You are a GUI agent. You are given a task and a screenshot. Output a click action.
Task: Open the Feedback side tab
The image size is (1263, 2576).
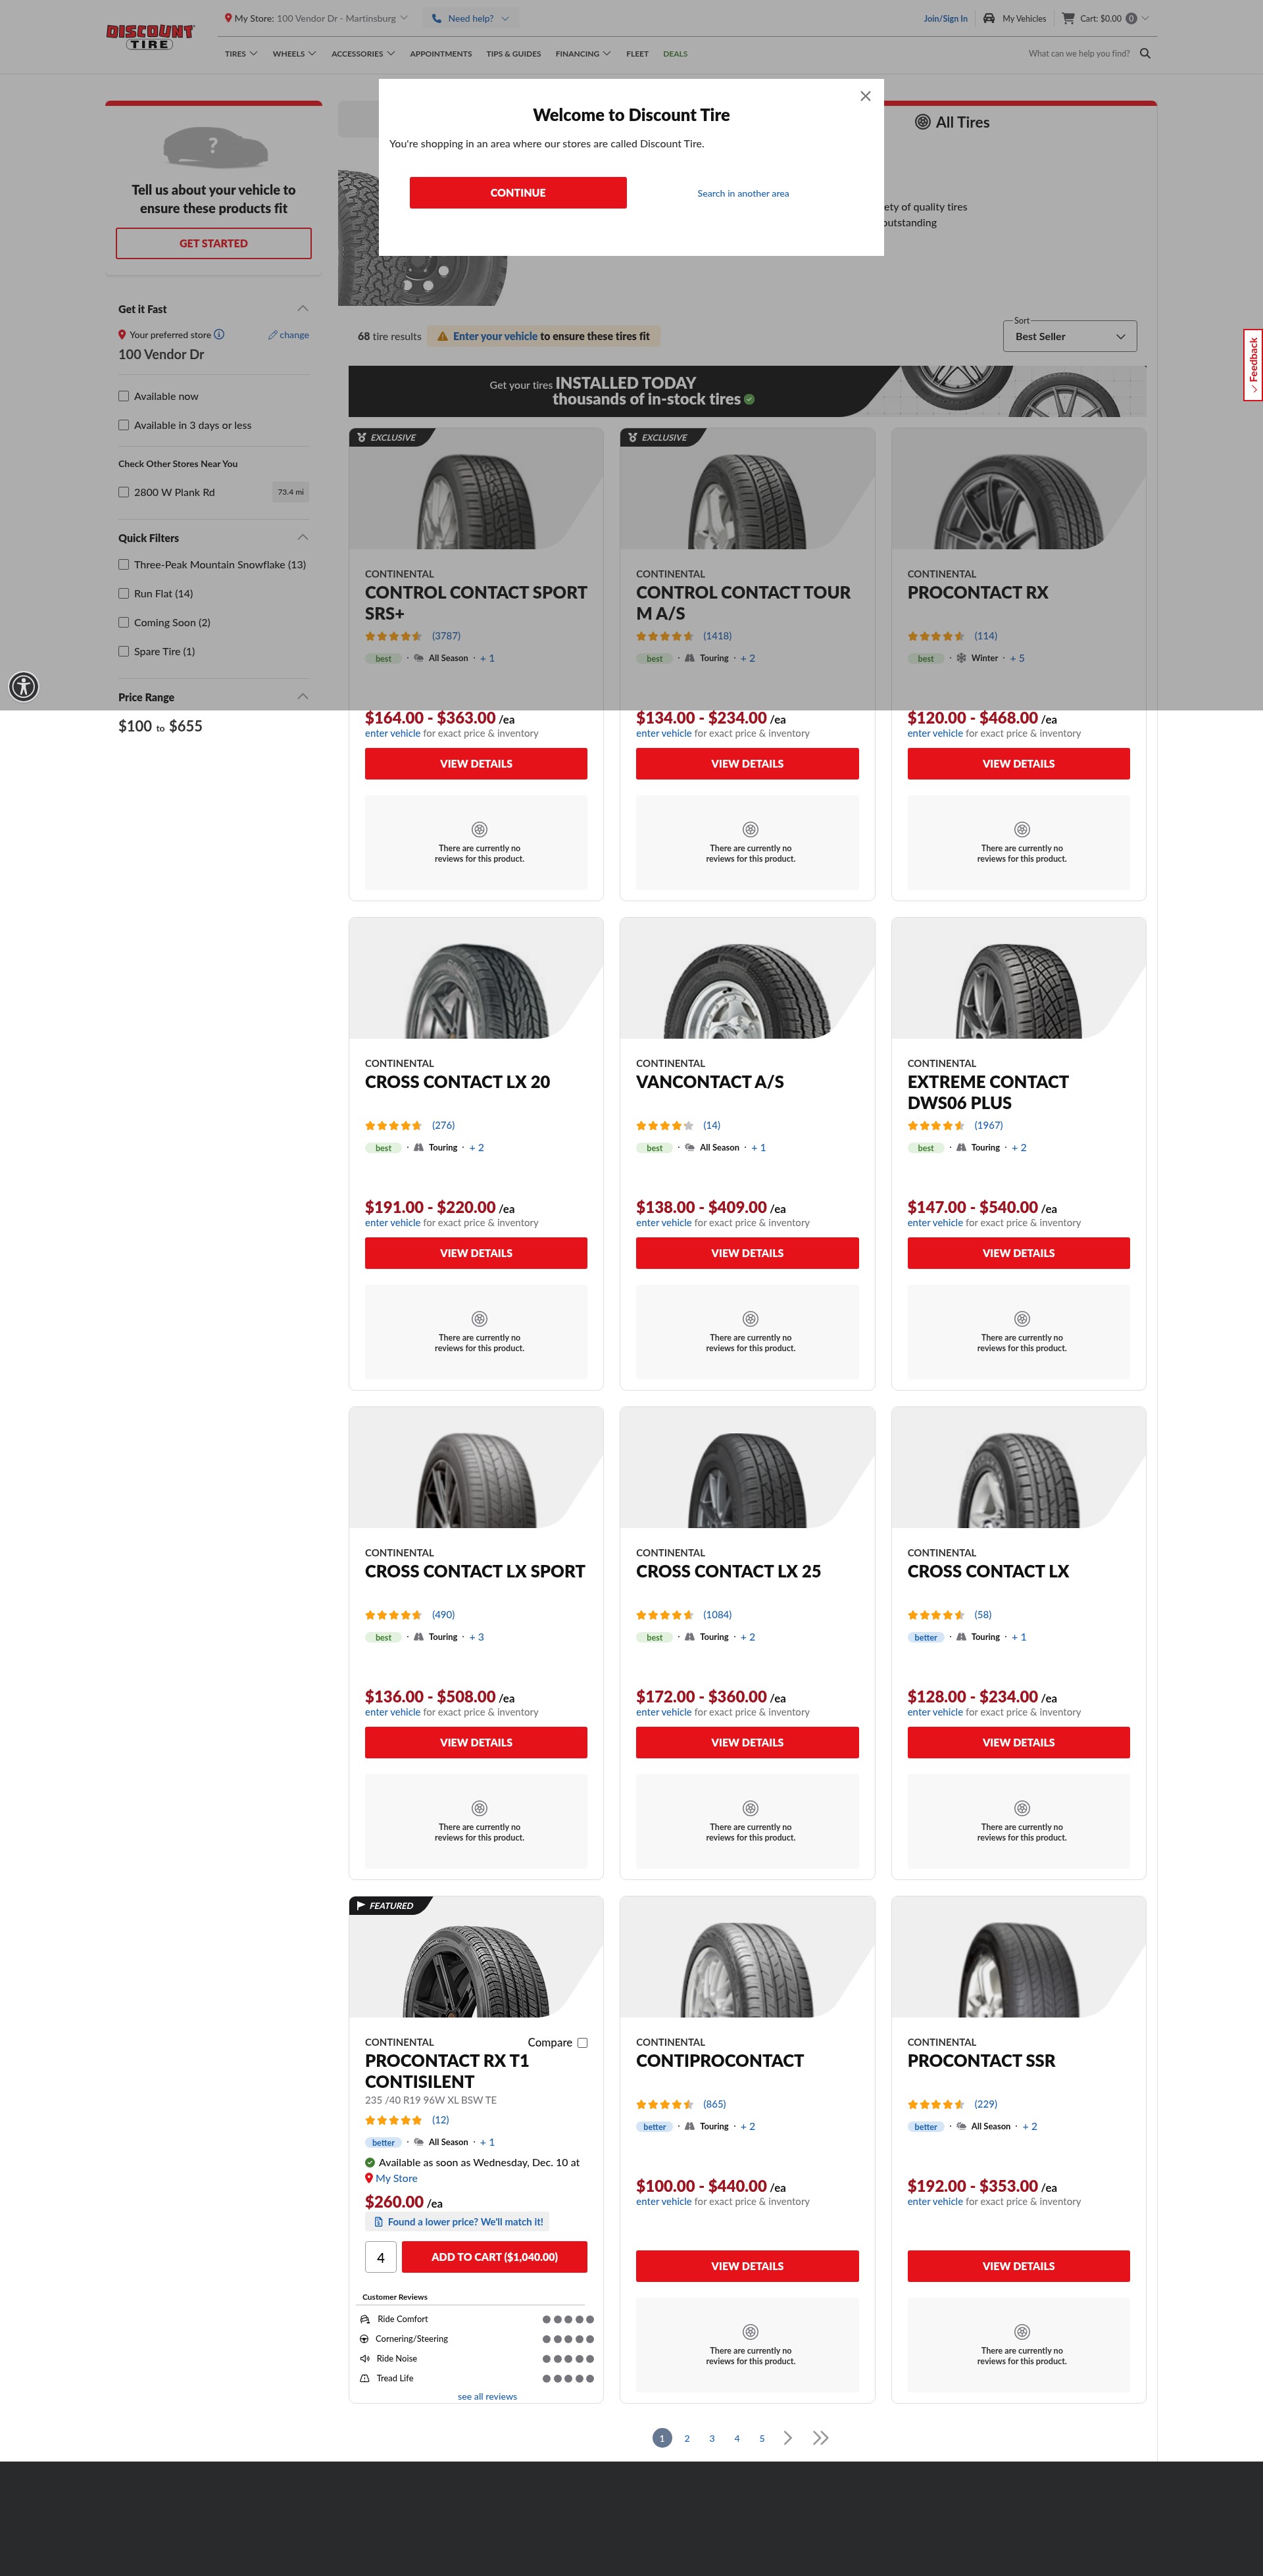1253,365
